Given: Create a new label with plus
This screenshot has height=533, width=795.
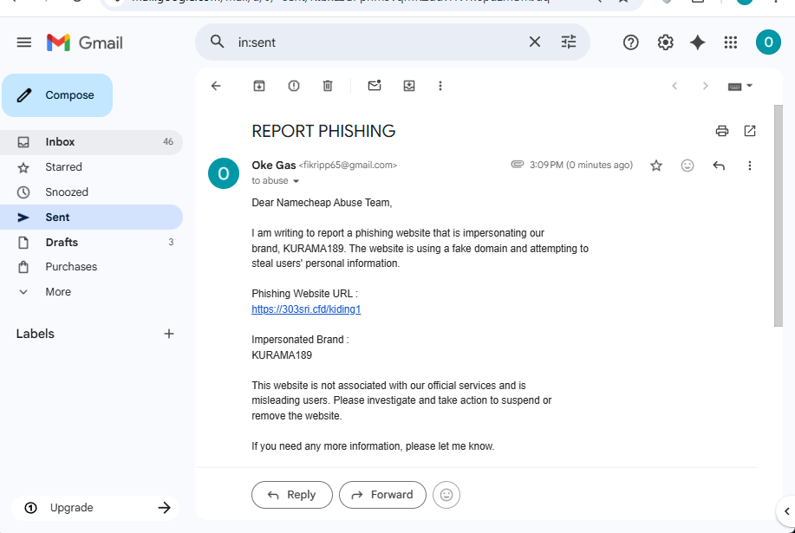Looking at the screenshot, I should click(169, 334).
